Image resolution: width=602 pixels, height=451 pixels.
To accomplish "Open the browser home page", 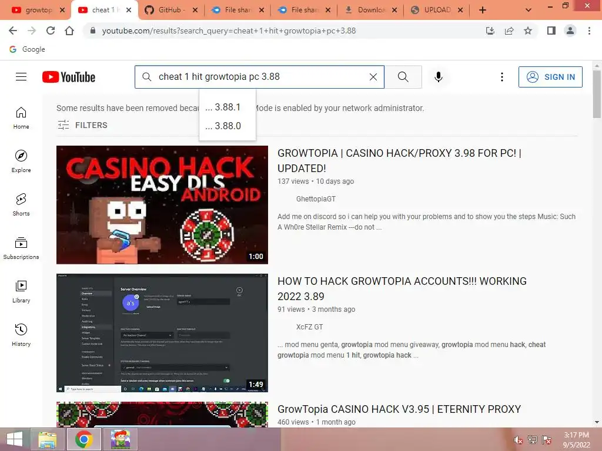I will 69,31.
